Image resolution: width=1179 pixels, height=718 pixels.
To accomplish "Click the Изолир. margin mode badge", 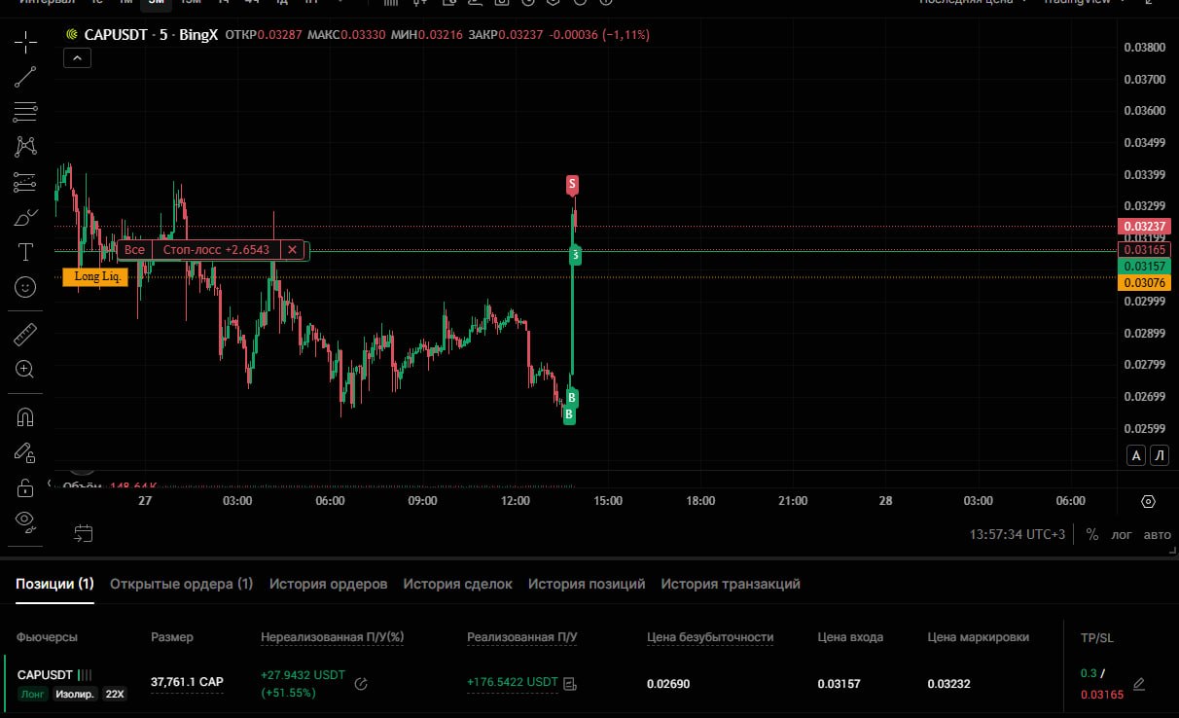I will 75,694.
